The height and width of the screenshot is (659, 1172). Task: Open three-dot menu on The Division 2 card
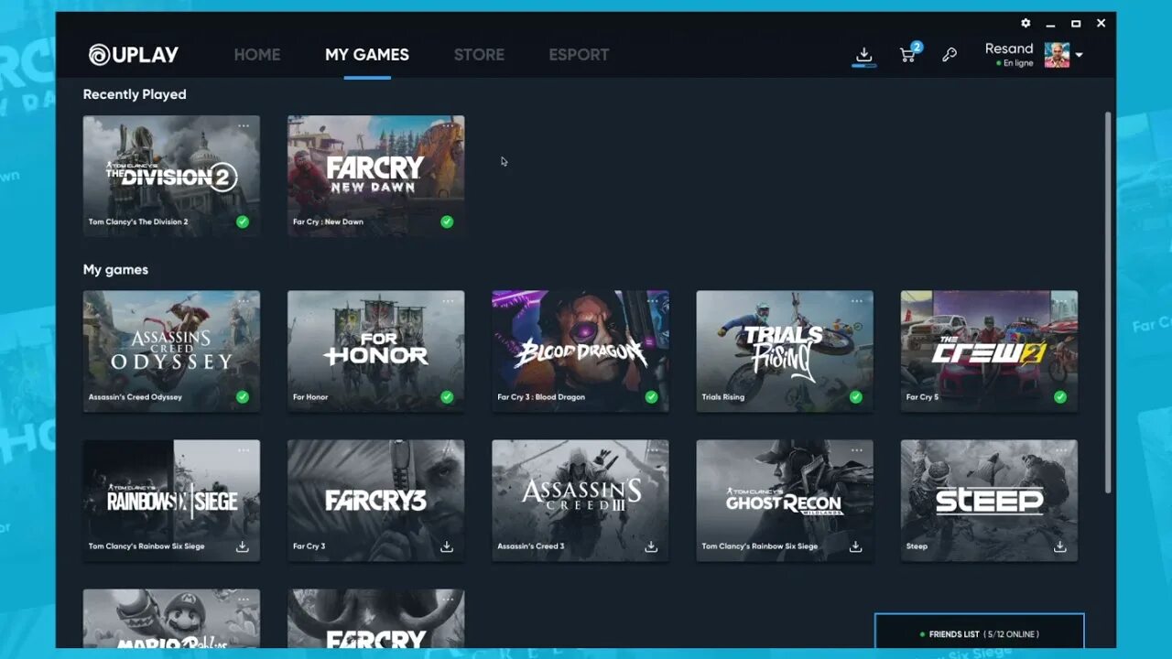click(x=244, y=125)
